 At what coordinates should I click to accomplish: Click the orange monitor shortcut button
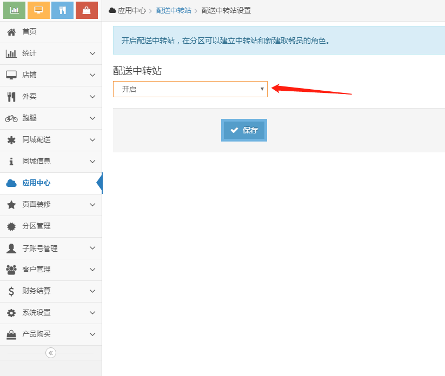coord(38,10)
